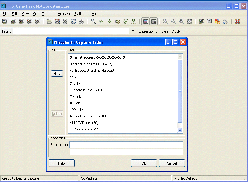Click Help button in Capture Filter dialog
The width and height of the screenshot is (248, 182).
(x=62, y=163)
